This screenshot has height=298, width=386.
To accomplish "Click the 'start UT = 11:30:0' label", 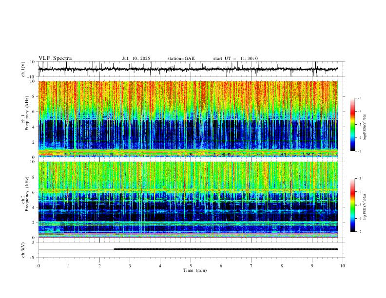I will click(235, 58).
